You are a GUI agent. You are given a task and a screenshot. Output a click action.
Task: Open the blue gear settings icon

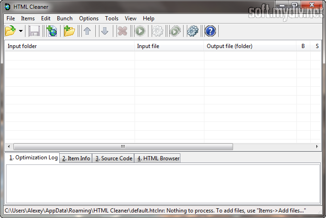[x=192, y=31]
